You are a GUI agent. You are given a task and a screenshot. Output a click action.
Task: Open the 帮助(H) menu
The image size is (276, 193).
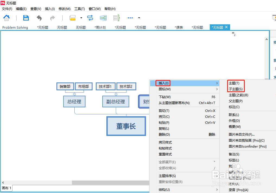(110, 9)
